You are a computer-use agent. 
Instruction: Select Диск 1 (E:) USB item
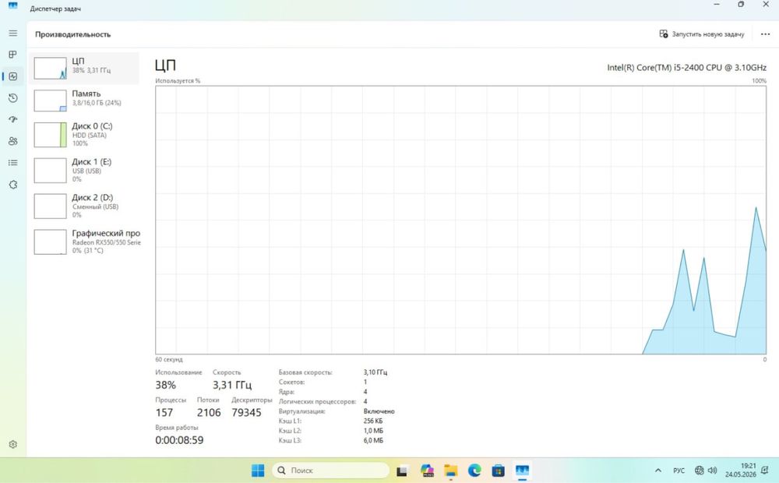coord(83,171)
